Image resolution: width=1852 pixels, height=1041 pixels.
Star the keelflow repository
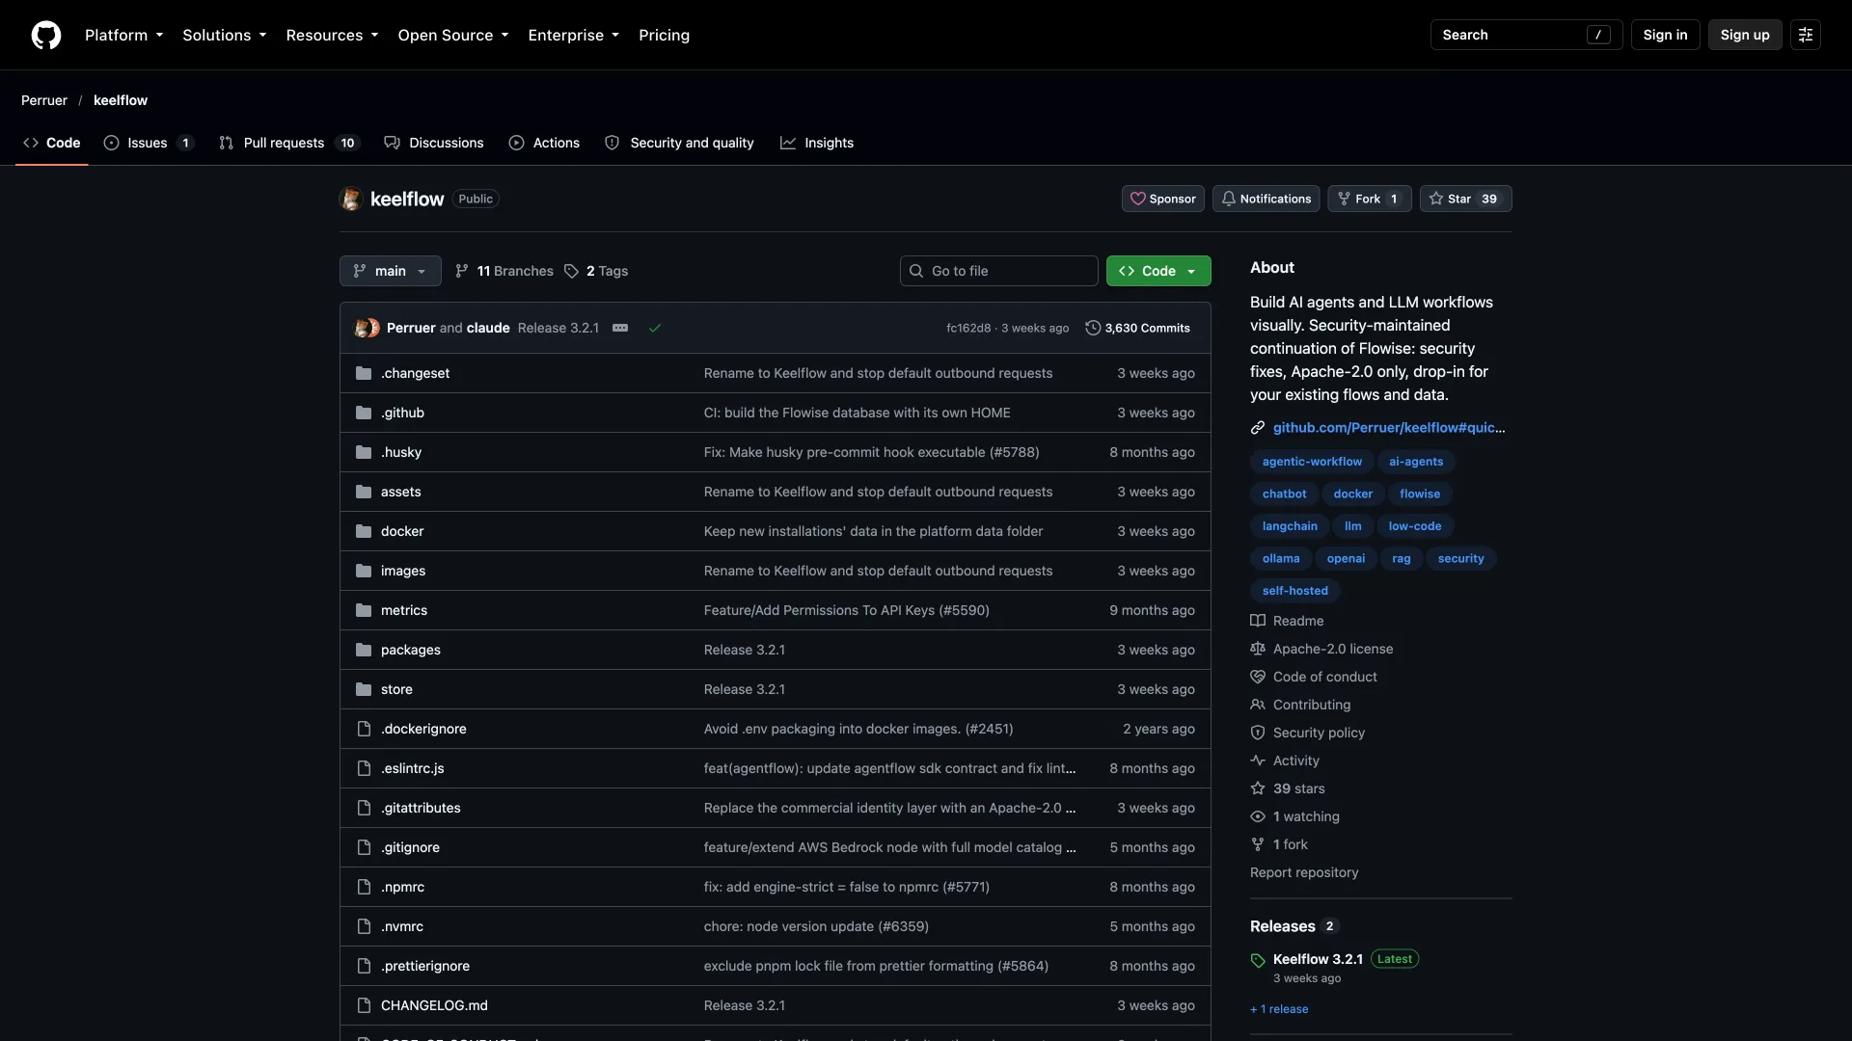(1465, 199)
